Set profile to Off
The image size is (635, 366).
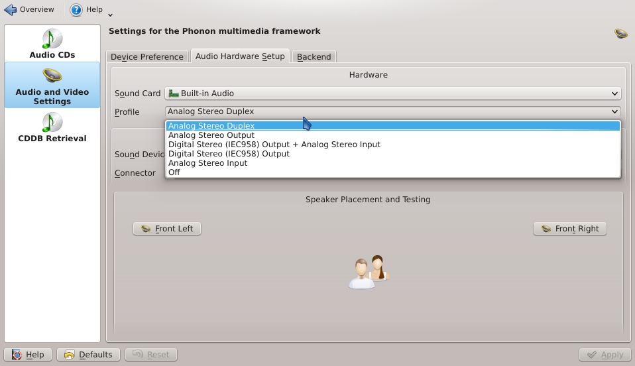pyautogui.click(x=393, y=172)
